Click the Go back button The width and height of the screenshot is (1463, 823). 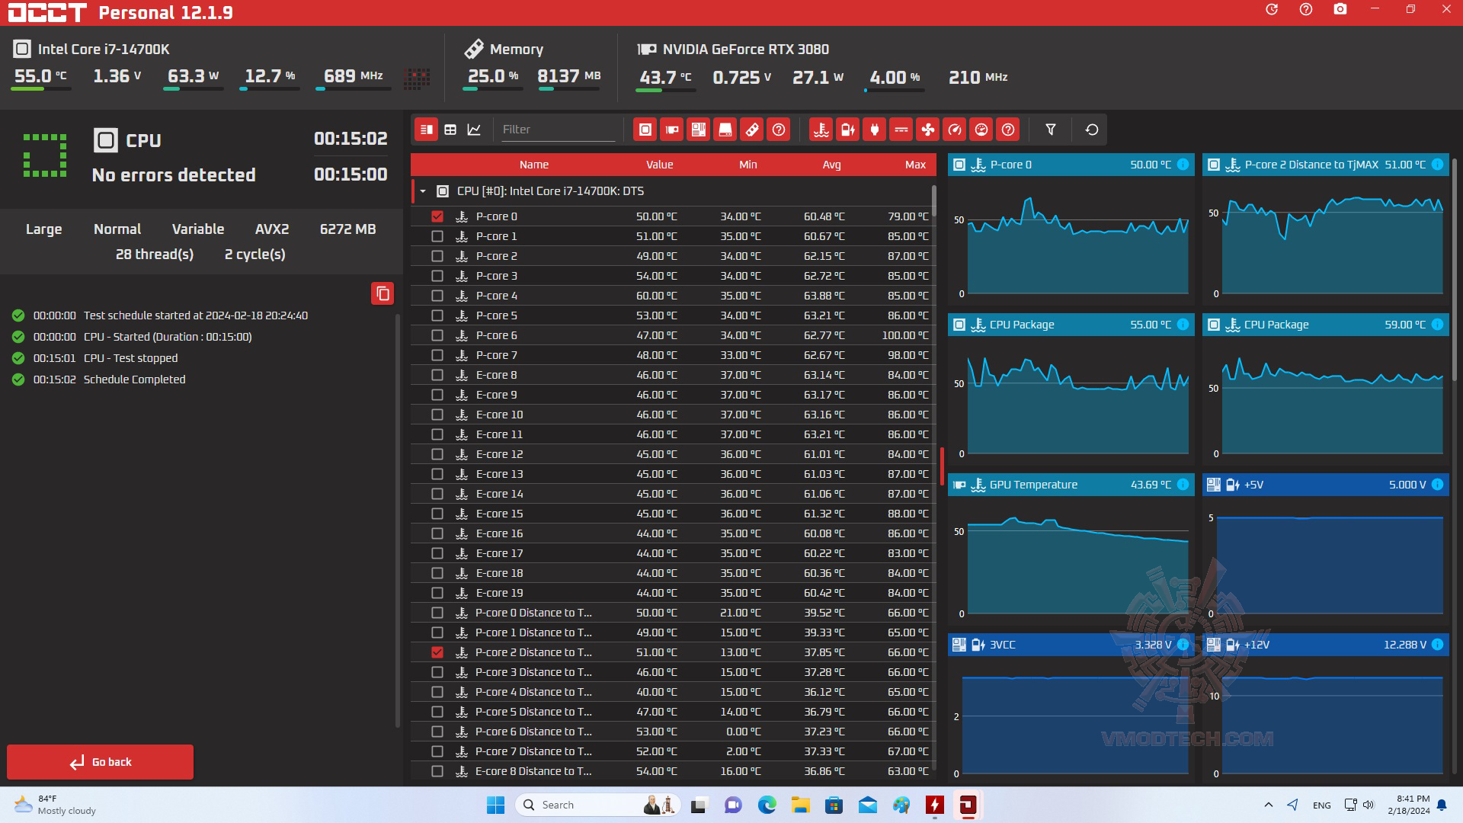point(100,762)
